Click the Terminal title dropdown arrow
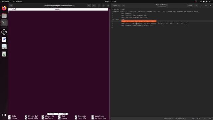Screen dimensions: 213x120 [x=74, y=6]
